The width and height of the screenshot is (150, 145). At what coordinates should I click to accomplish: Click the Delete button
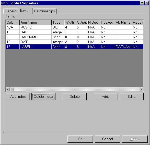coord(75,97)
